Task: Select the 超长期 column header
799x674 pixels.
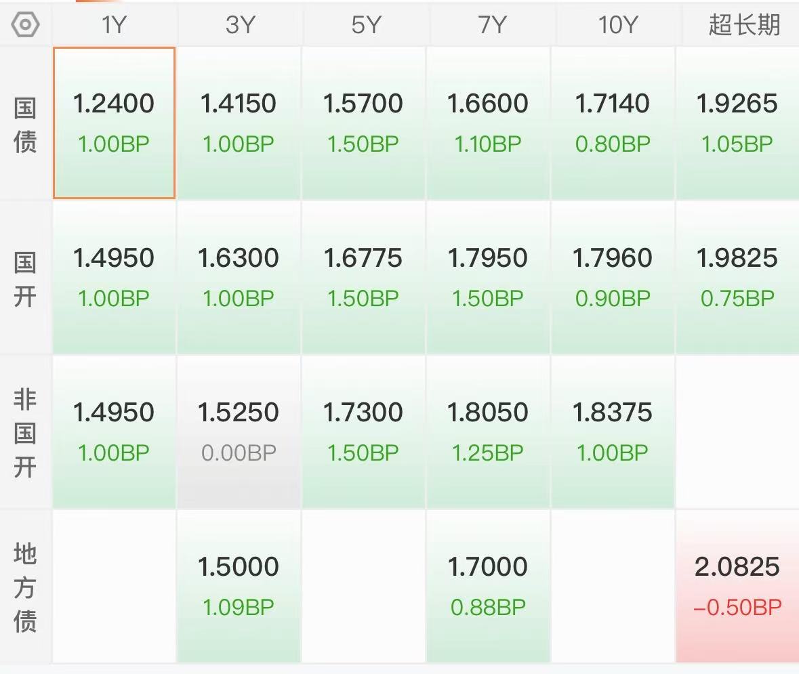Action: (743, 24)
